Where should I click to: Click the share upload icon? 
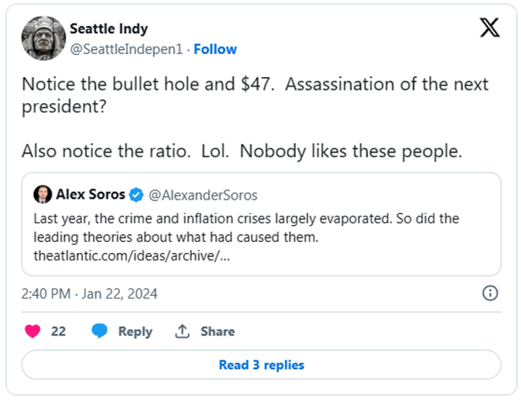(x=181, y=332)
